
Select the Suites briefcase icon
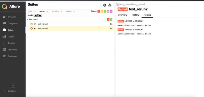[4, 30]
